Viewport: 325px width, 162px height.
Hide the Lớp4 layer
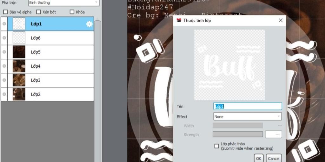[x=4, y=66]
